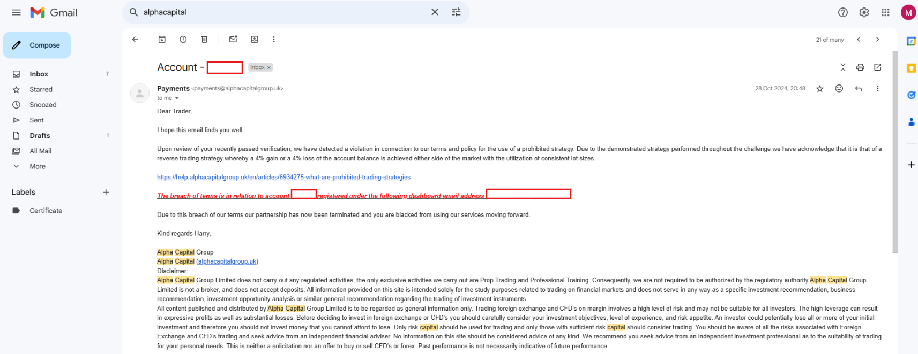The image size is (918, 354).
Task: Open Google Calendar side panel
Action: tap(910, 41)
